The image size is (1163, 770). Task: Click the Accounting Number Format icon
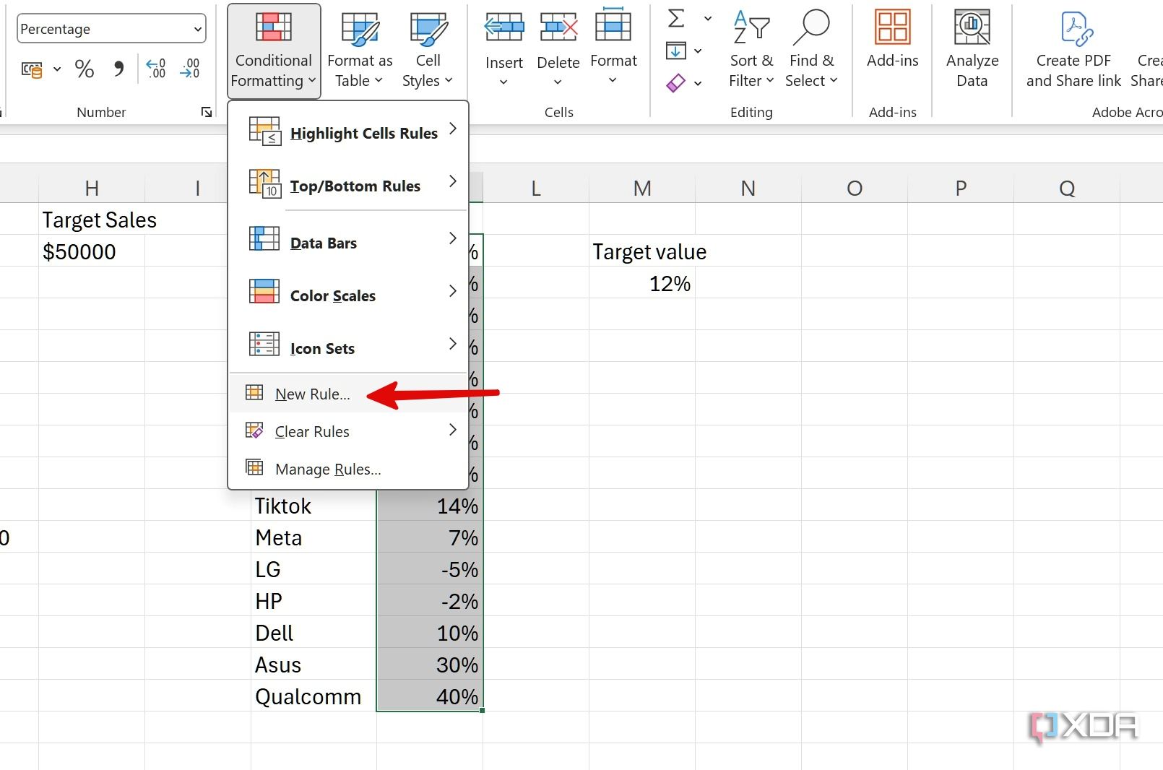coord(32,69)
